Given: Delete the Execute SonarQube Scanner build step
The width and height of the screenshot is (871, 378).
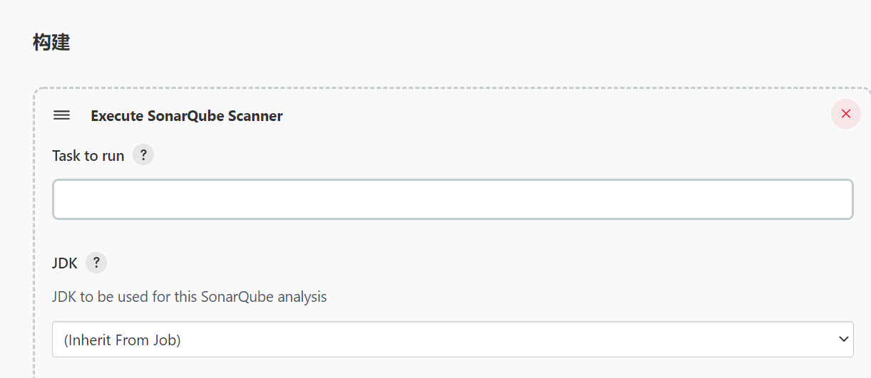Looking at the screenshot, I should tap(845, 114).
